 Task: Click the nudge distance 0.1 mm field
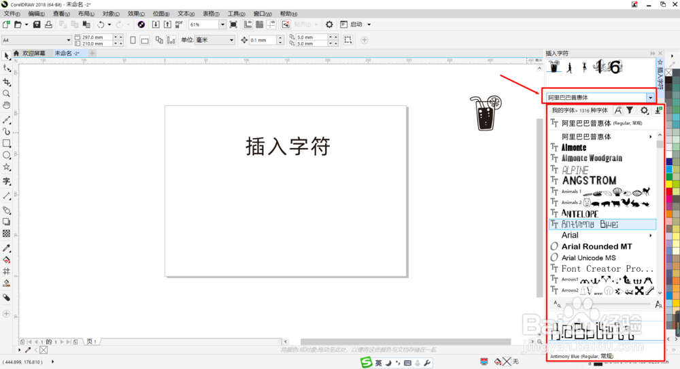click(262, 40)
